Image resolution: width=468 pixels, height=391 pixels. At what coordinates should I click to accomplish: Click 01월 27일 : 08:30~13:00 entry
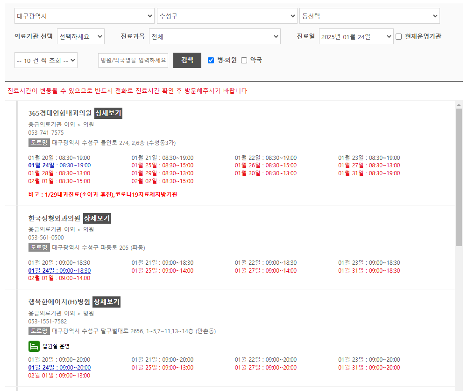(369, 165)
